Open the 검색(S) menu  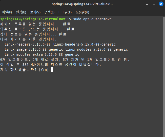[49, 12]
